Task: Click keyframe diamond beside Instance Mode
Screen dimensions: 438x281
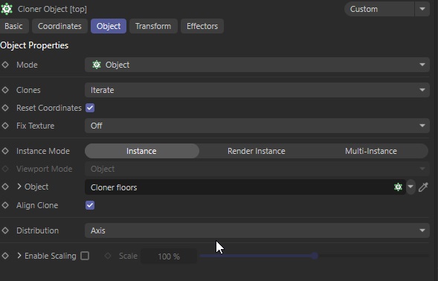Action: pyautogui.click(x=5, y=151)
